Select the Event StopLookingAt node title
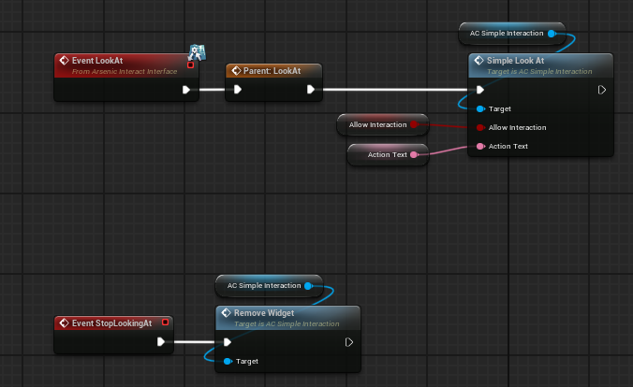Viewport: 633px width, 387px height. [x=111, y=323]
